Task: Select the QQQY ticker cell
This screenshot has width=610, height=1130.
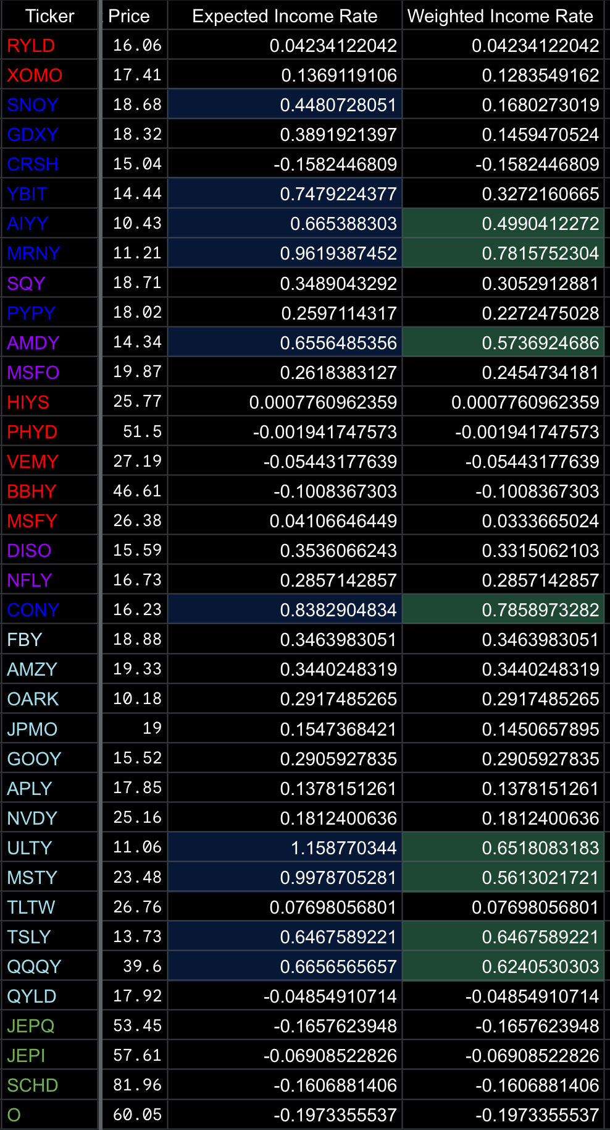Action: point(49,966)
